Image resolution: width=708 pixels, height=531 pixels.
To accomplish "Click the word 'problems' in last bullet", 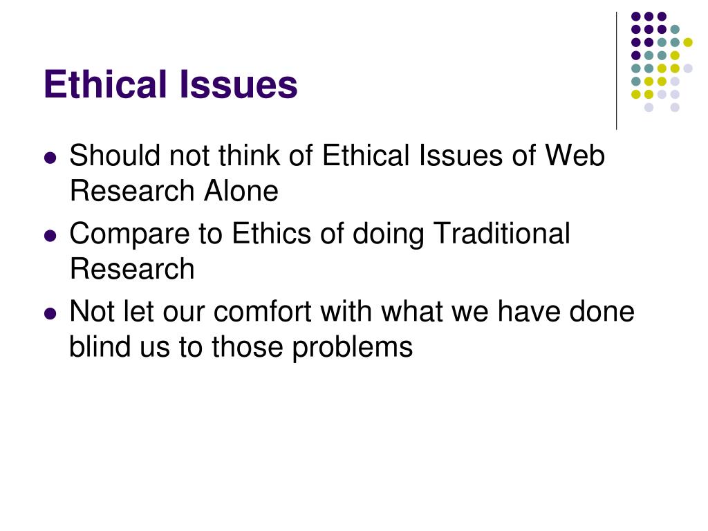I will click(x=353, y=348).
